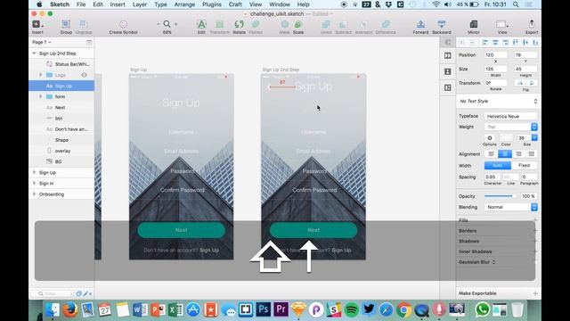The width and height of the screenshot is (570, 321).
Task: Open the Blending mode Normal dropdown
Action: (x=510, y=207)
